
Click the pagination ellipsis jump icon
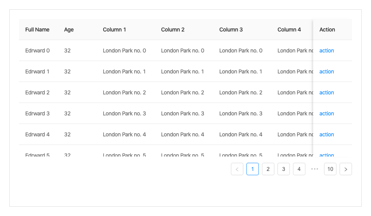click(x=315, y=169)
